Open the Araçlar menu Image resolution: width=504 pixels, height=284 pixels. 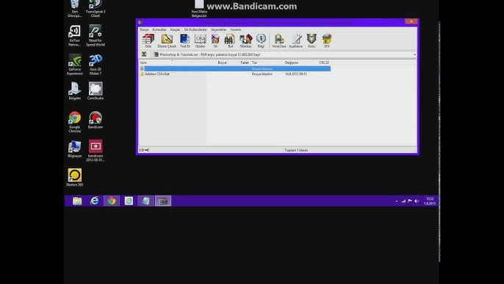click(x=175, y=29)
